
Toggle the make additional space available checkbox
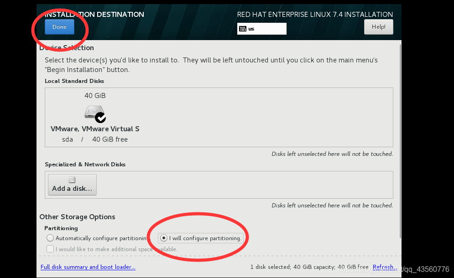tap(50, 249)
